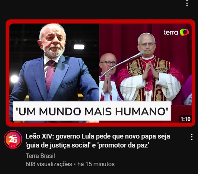This screenshot has width=198, height=174.
Task: Click the man in blue suit photo
Action: point(54,62)
